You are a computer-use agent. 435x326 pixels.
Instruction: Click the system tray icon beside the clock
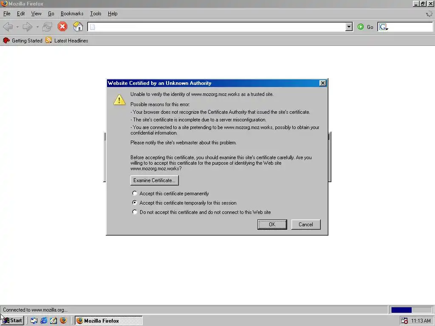(404, 320)
